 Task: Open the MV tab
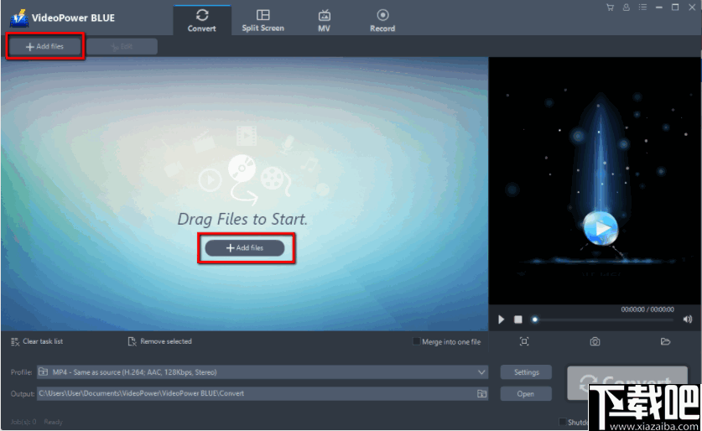click(324, 21)
